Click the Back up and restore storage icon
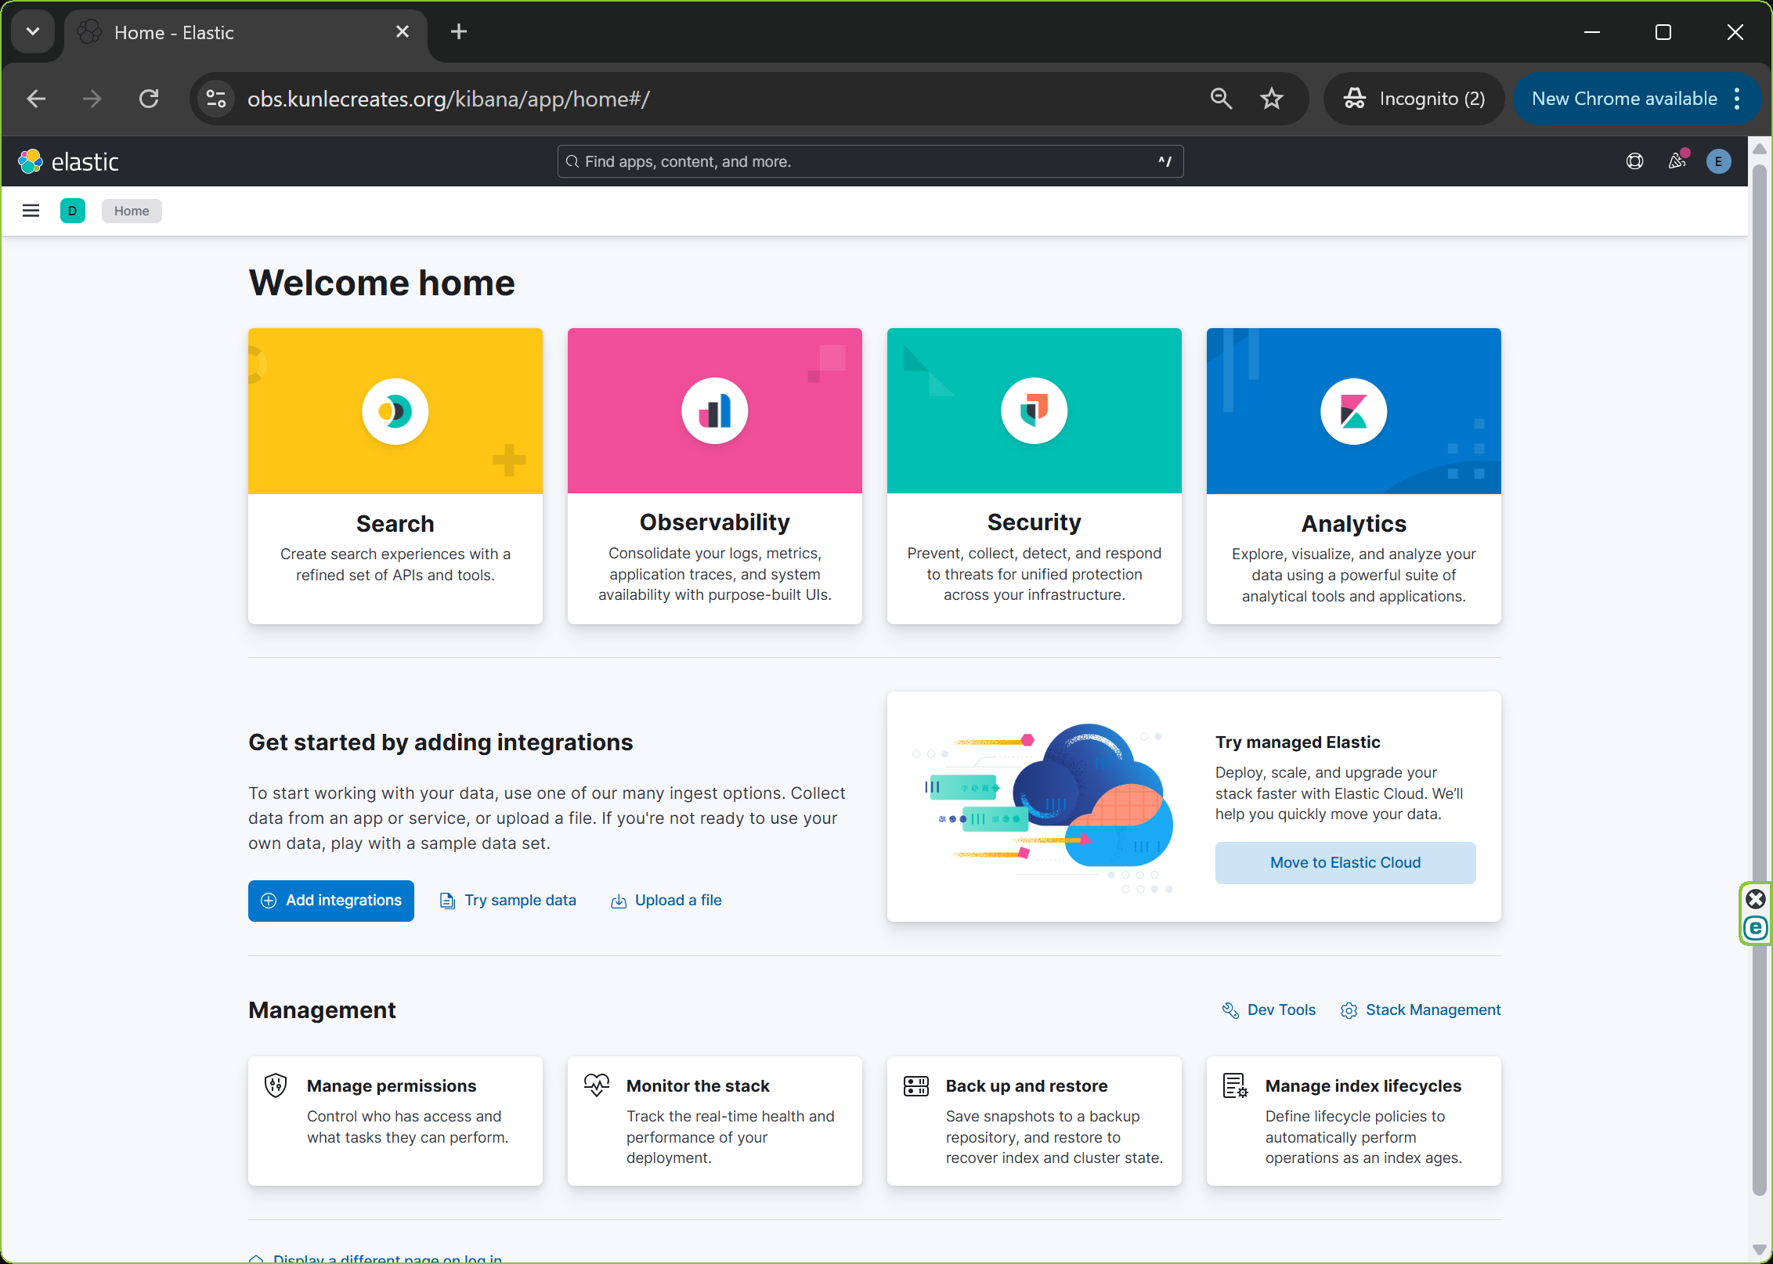This screenshot has width=1773, height=1264. 915,1085
